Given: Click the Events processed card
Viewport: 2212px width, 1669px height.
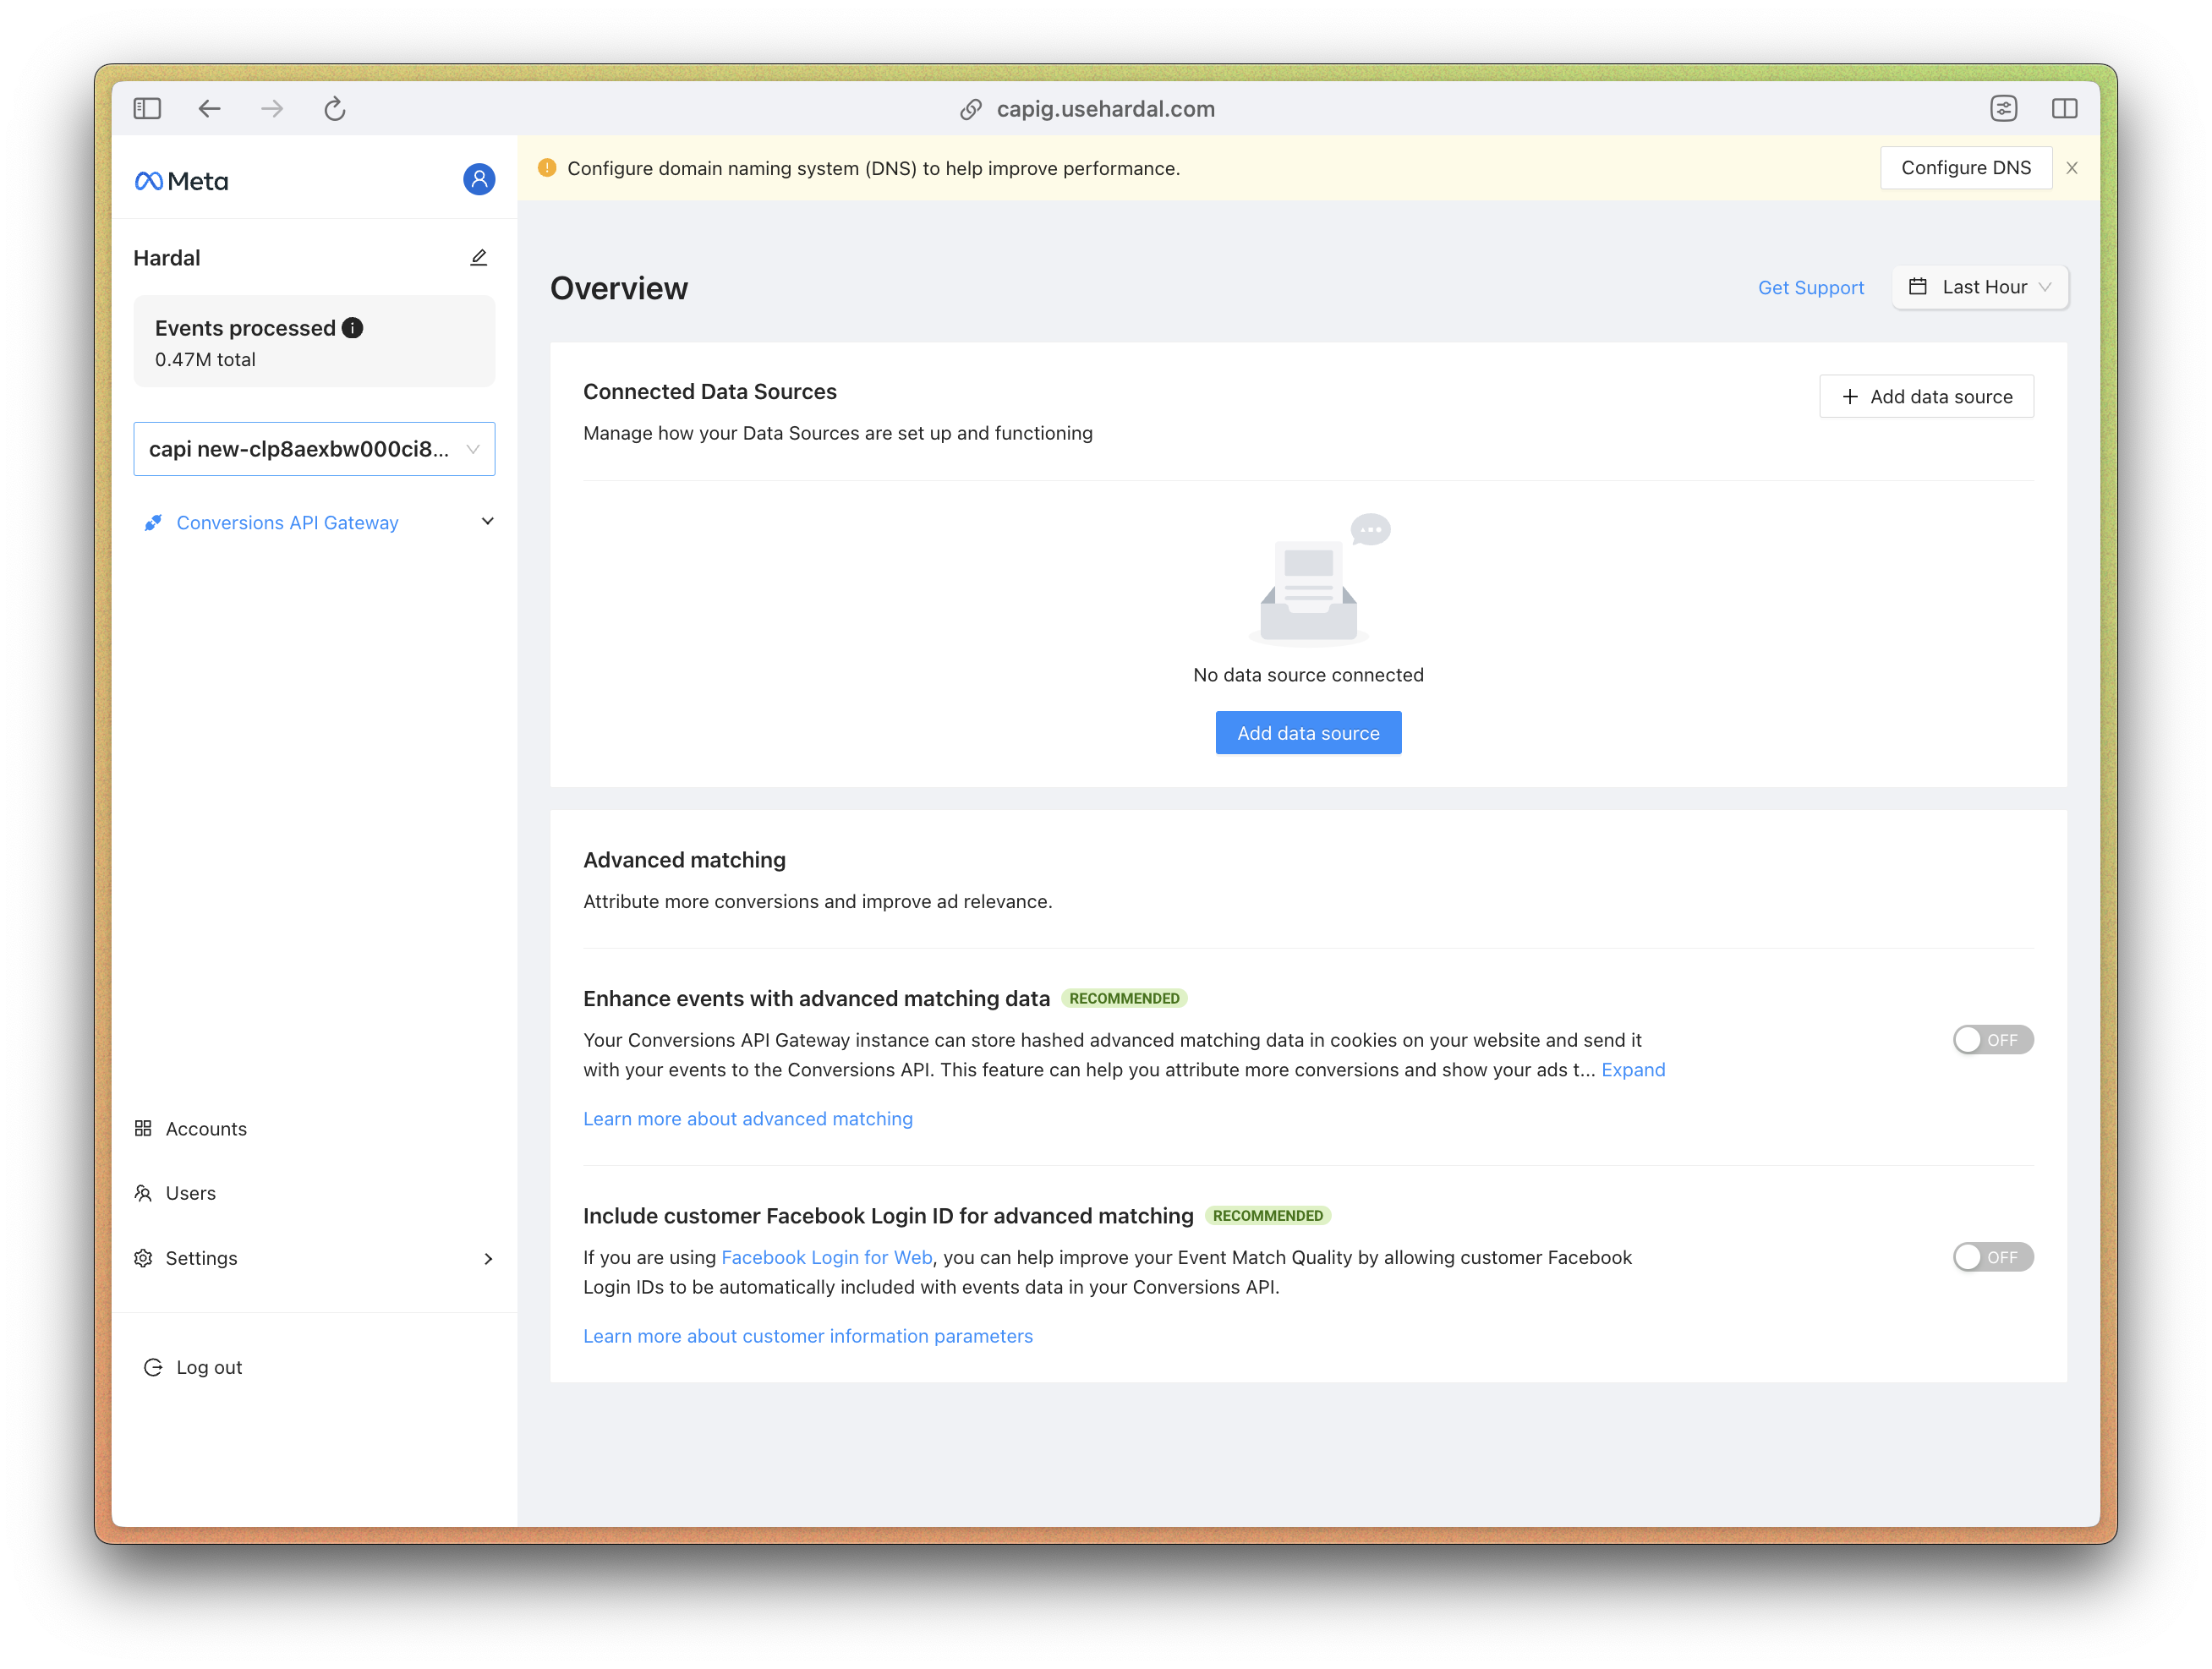Looking at the screenshot, I should click(314, 341).
